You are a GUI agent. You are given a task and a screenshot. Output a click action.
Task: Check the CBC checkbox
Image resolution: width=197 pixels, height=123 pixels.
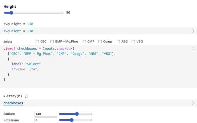(x=37, y=42)
